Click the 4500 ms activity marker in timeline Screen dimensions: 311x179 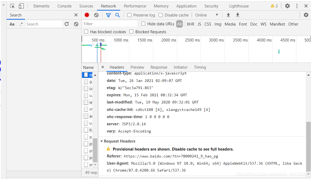(x=279, y=52)
